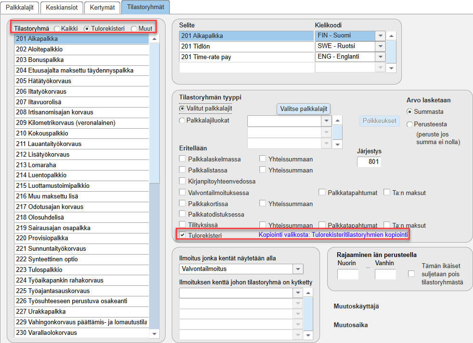Select the Tilastoryhmät tab
473x343 pixels.
coord(145,7)
